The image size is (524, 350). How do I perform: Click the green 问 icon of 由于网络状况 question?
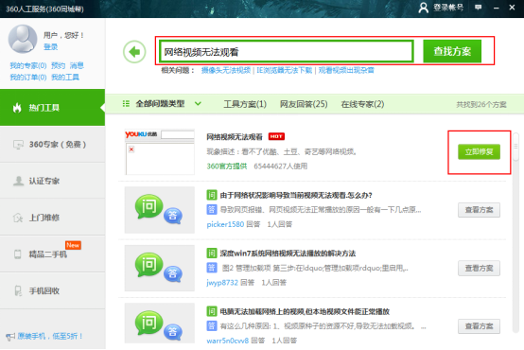(212, 195)
